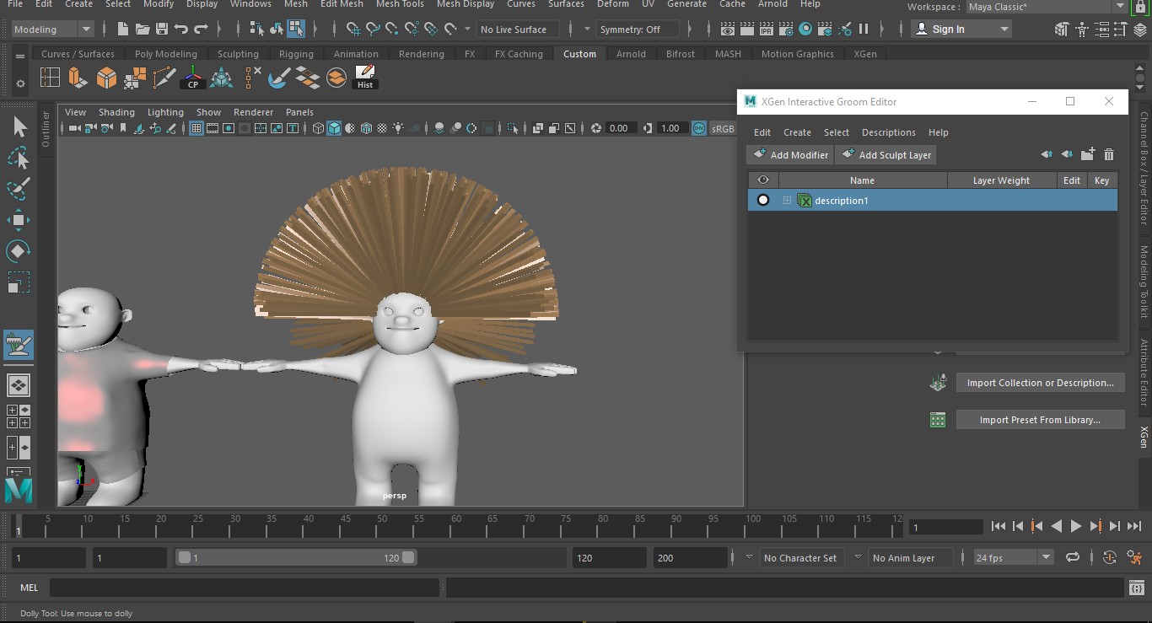The height and width of the screenshot is (623, 1152).
Task: Toggle the viewport sRGB color management button
Action: click(x=699, y=128)
